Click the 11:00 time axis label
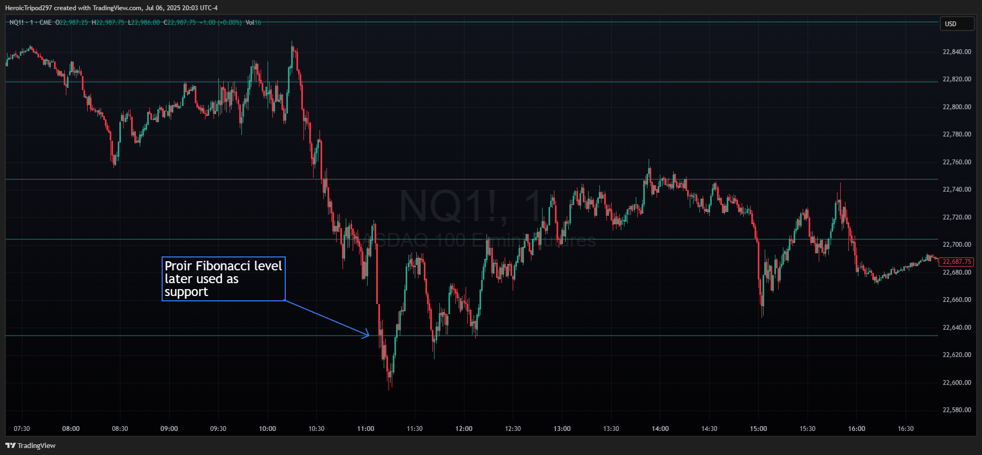982x455 pixels. (x=366, y=429)
